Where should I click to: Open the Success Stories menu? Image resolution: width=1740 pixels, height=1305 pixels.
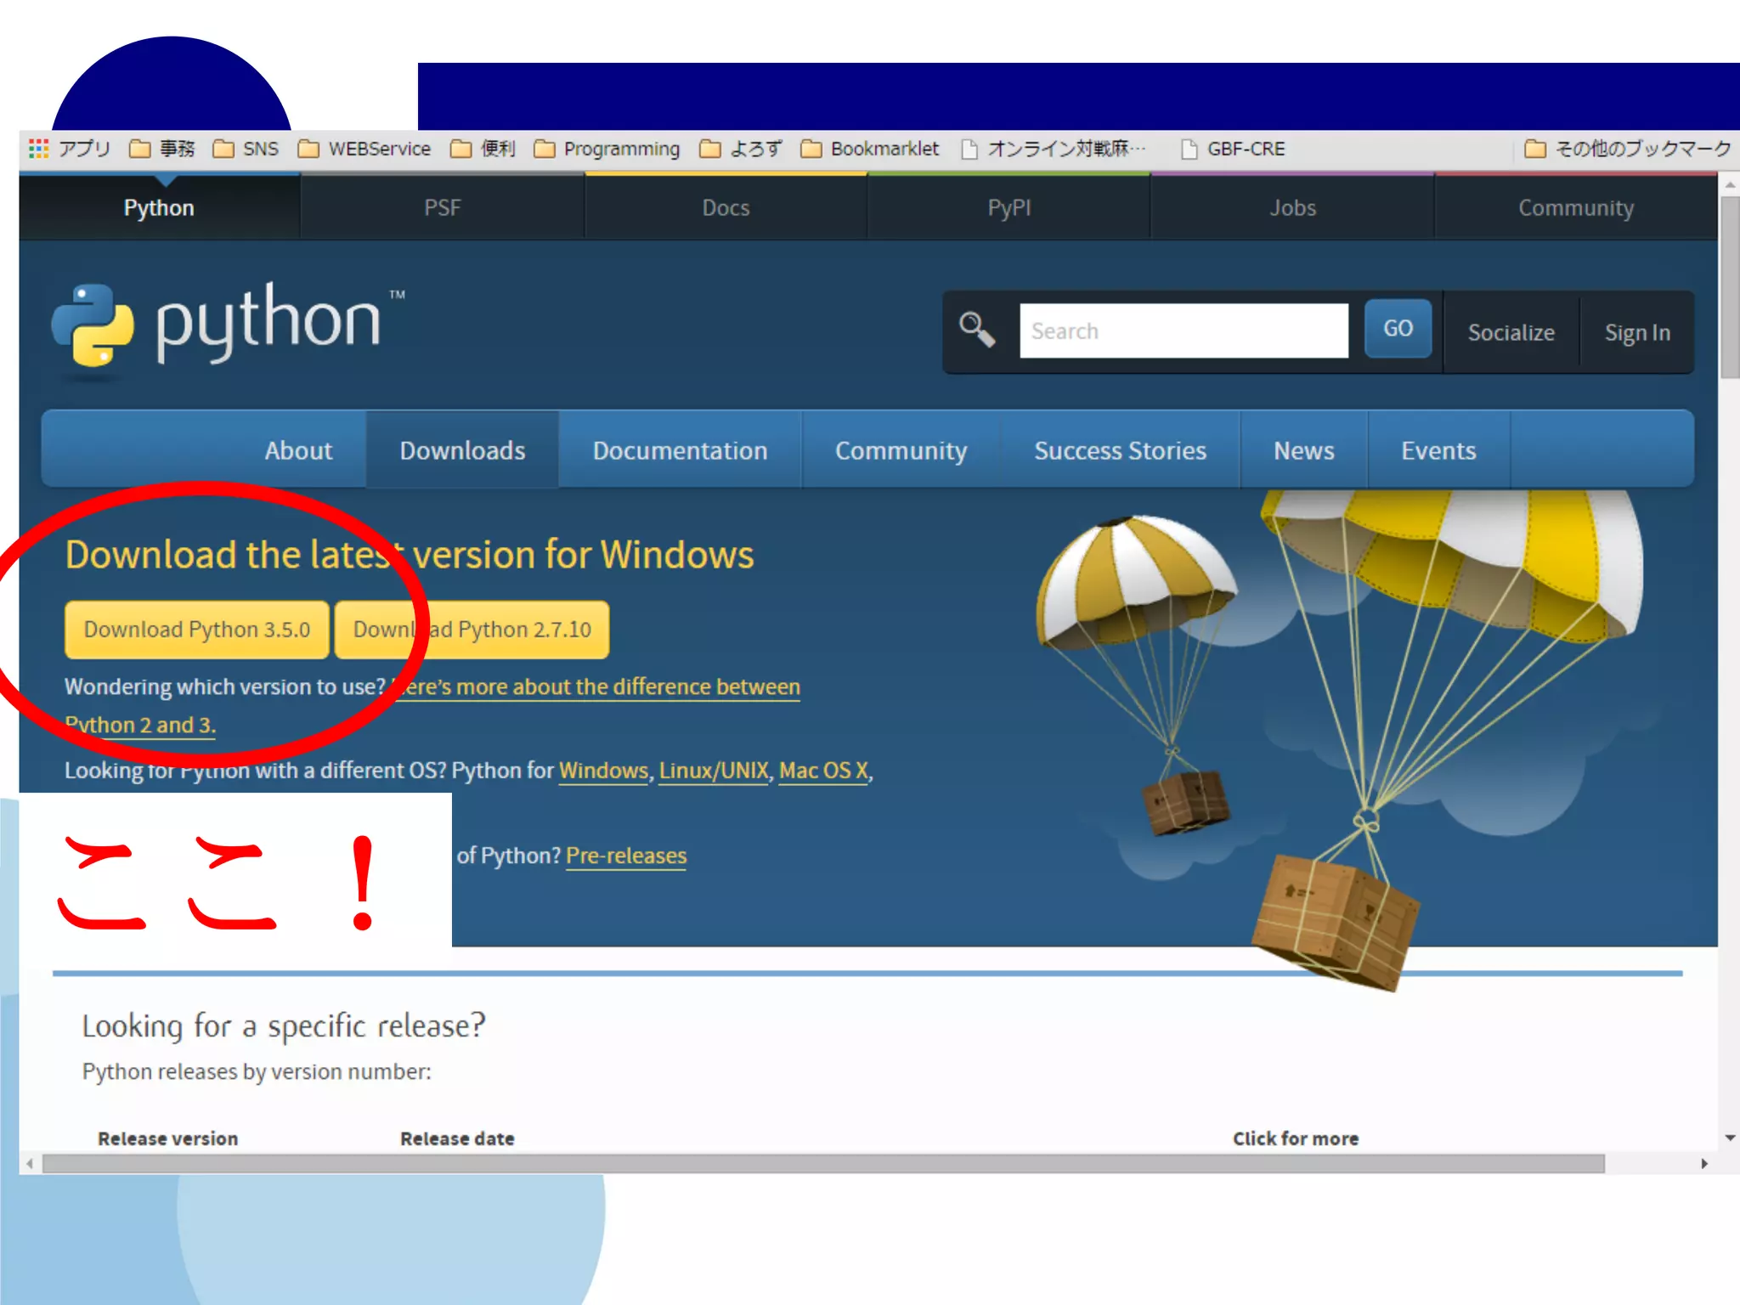point(1120,450)
